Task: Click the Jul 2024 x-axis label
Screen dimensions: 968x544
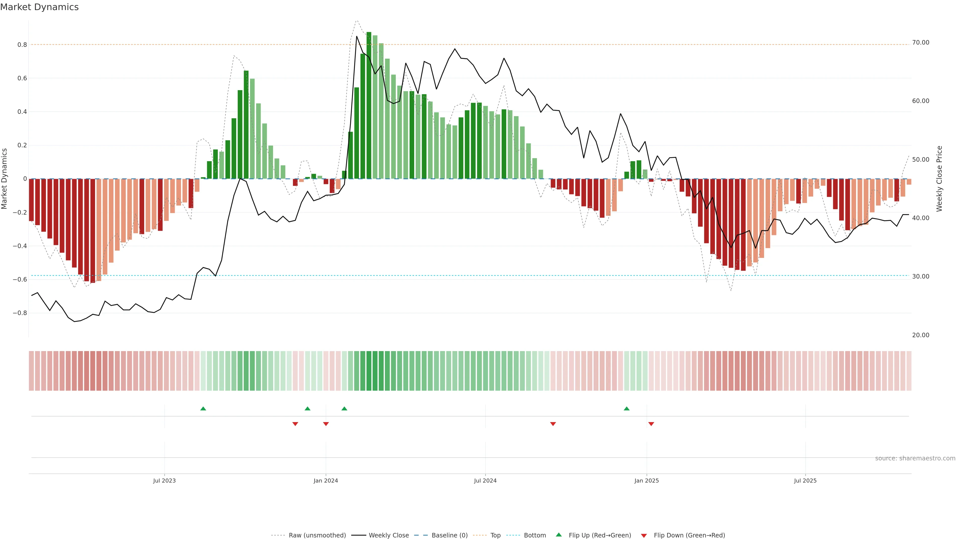Action: (x=485, y=481)
